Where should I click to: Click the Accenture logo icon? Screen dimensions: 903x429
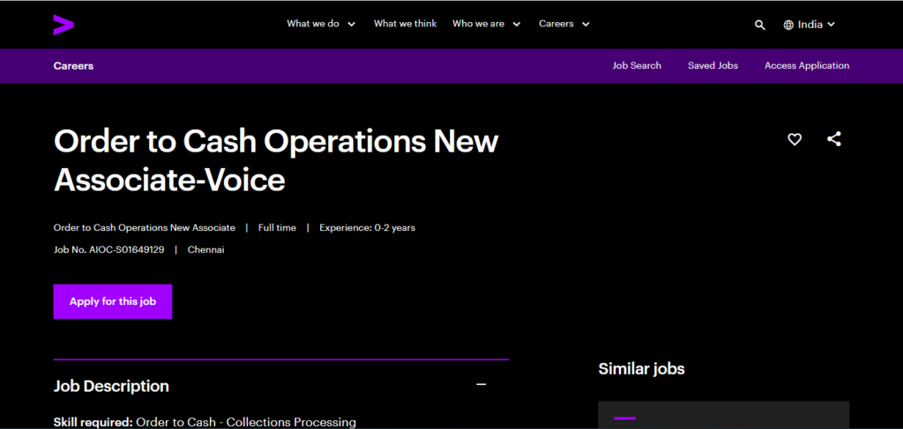pyautogui.click(x=63, y=25)
